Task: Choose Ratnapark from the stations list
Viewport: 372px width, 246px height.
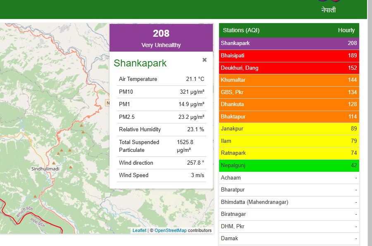Action: coord(289,153)
